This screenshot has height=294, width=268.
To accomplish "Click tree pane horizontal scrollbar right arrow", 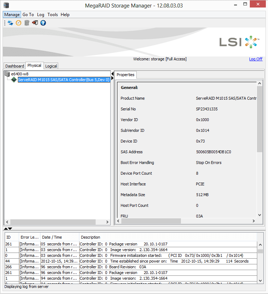I will pyautogui.click(x=107, y=222).
